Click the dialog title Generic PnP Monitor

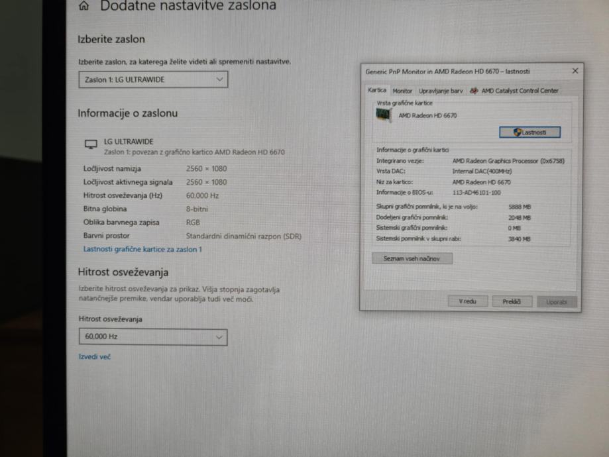pos(447,72)
